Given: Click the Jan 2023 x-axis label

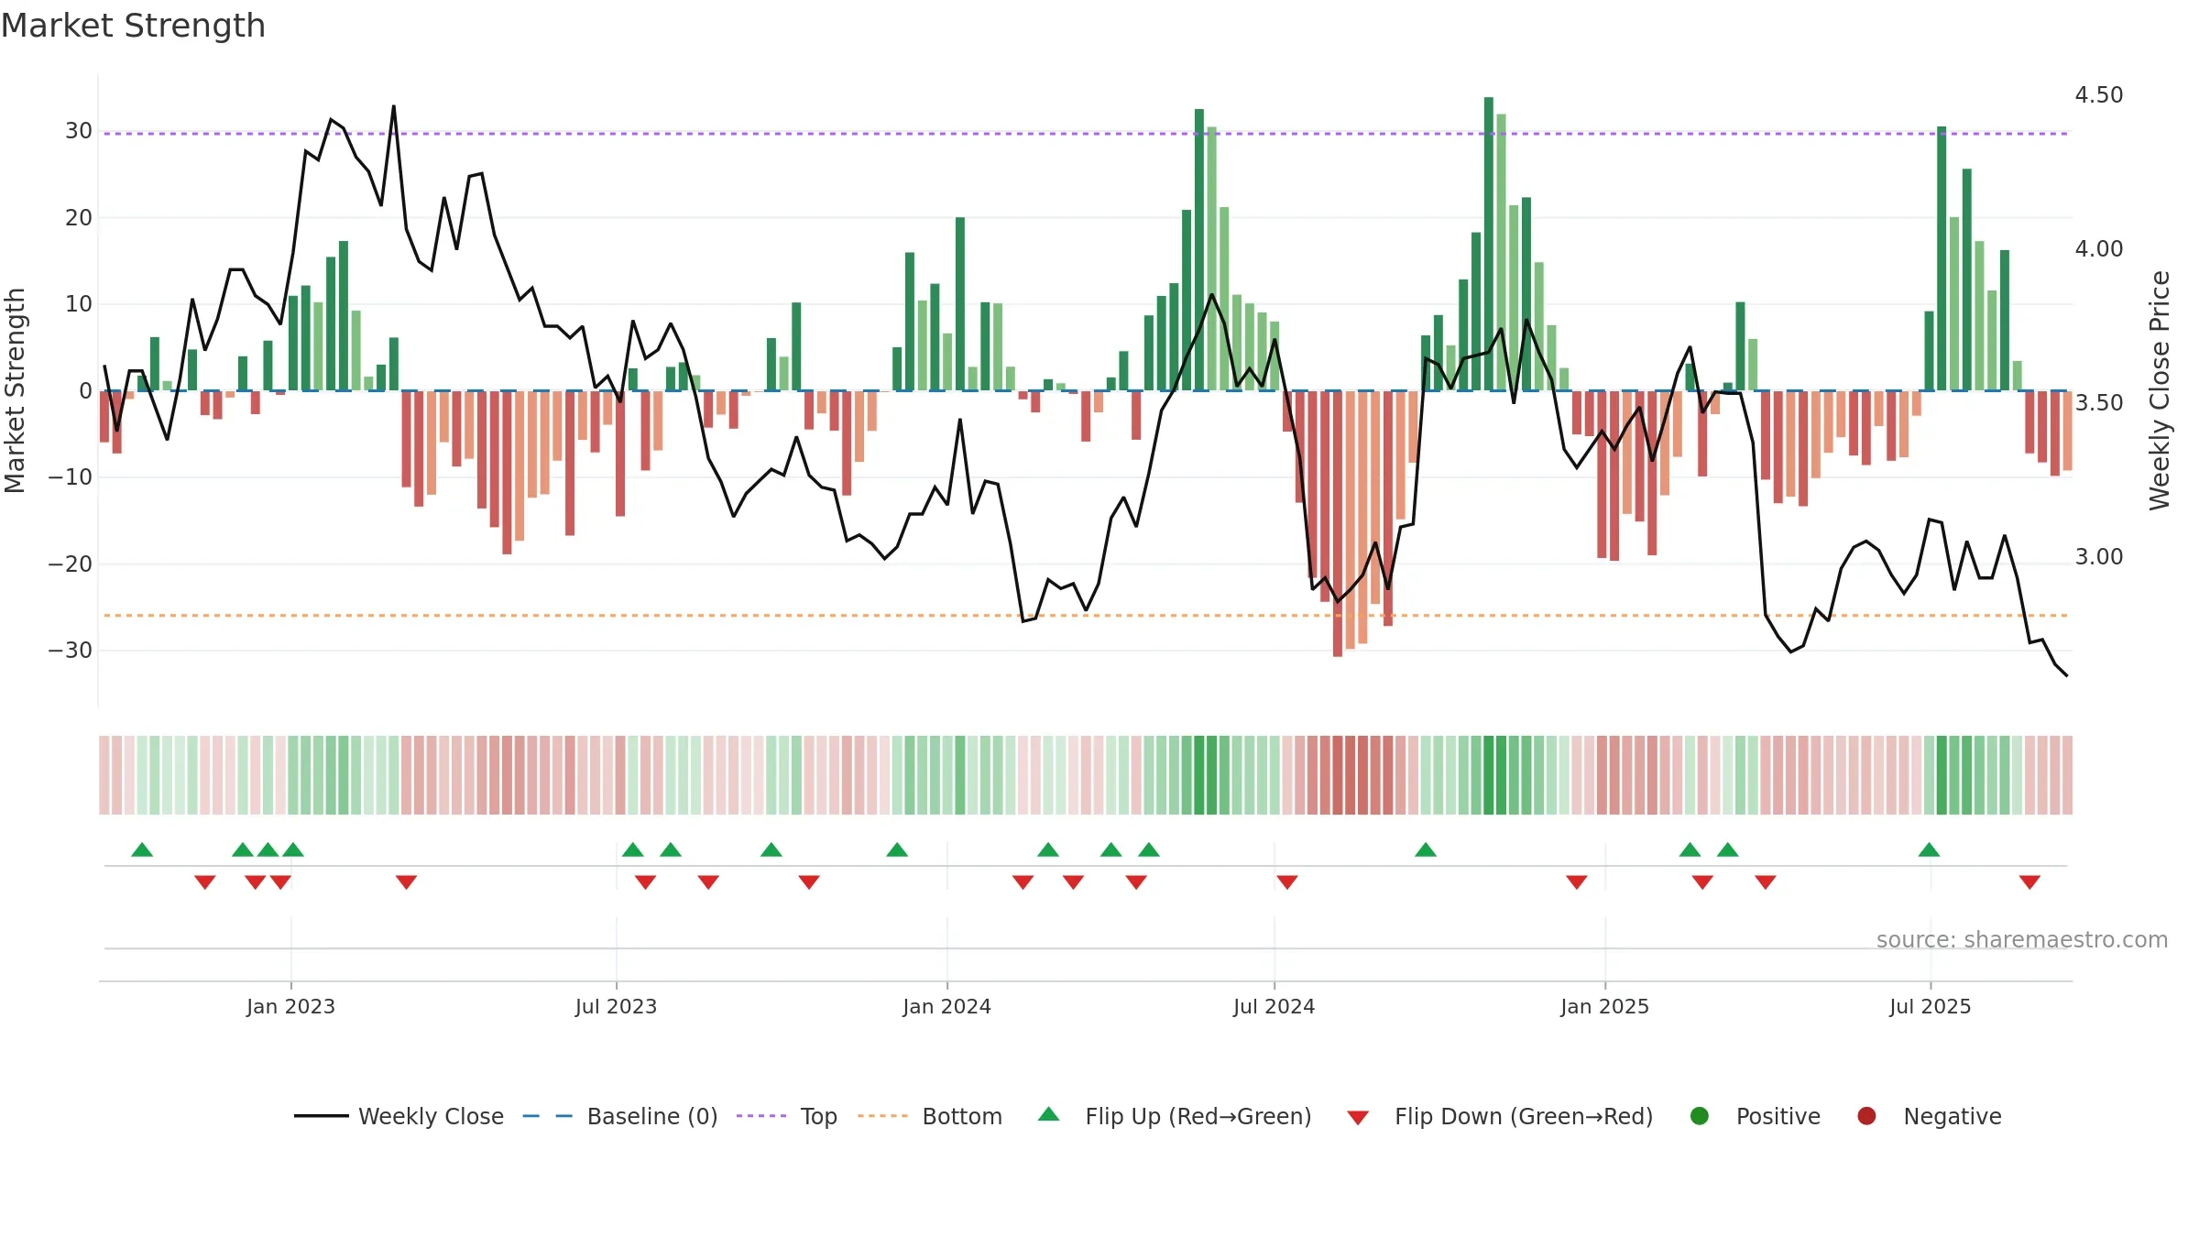Looking at the screenshot, I should (290, 1006).
